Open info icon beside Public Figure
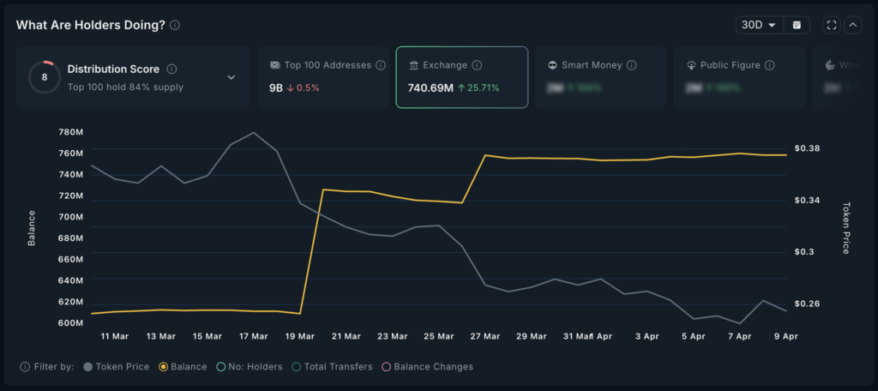878x391 pixels. [x=769, y=65]
